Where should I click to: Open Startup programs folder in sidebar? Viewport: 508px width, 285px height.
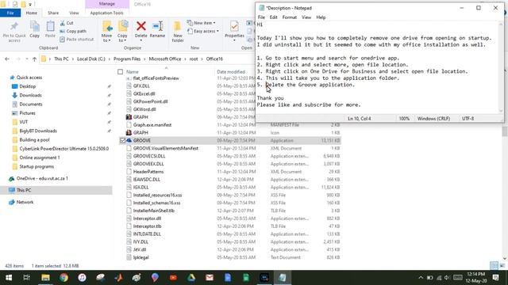[x=37, y=166]
